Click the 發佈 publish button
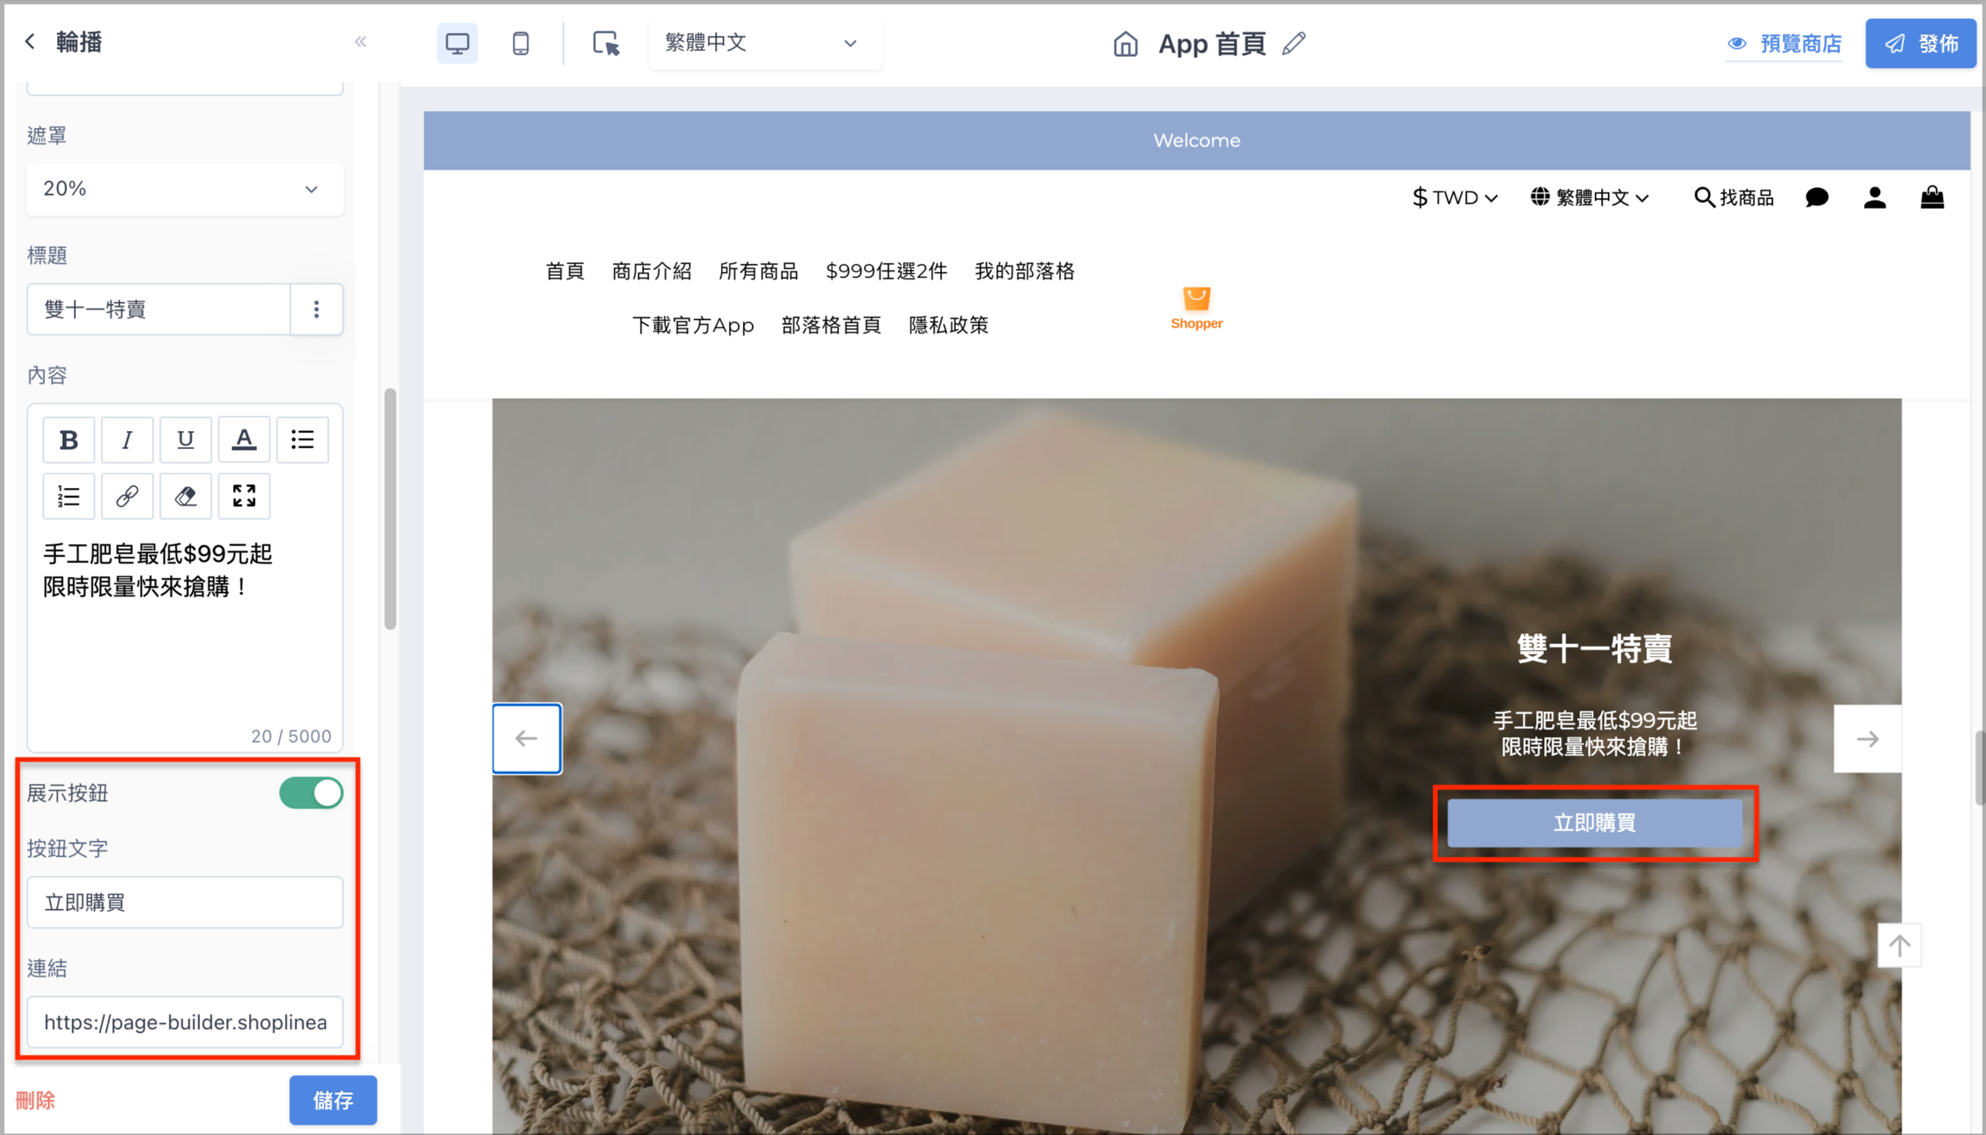Image resolution: width=1986 pixels, height=1135 pixels. pyautogui.click(x=1920, y=44)
